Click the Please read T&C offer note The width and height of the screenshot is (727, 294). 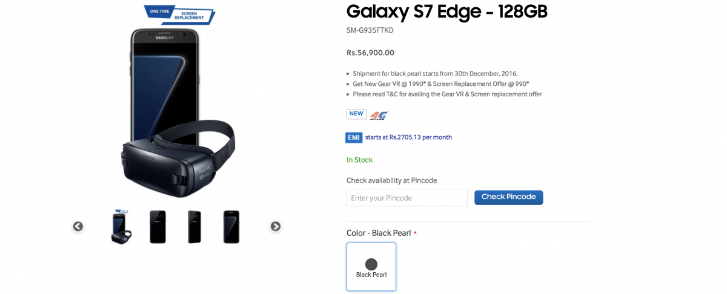[447, 94]
